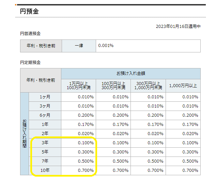The width and height of the screenshot is (215, 180).
Task: Click 1年 rate in 1万円以上 100万円未満 column
Action: (x=86, y=125)
